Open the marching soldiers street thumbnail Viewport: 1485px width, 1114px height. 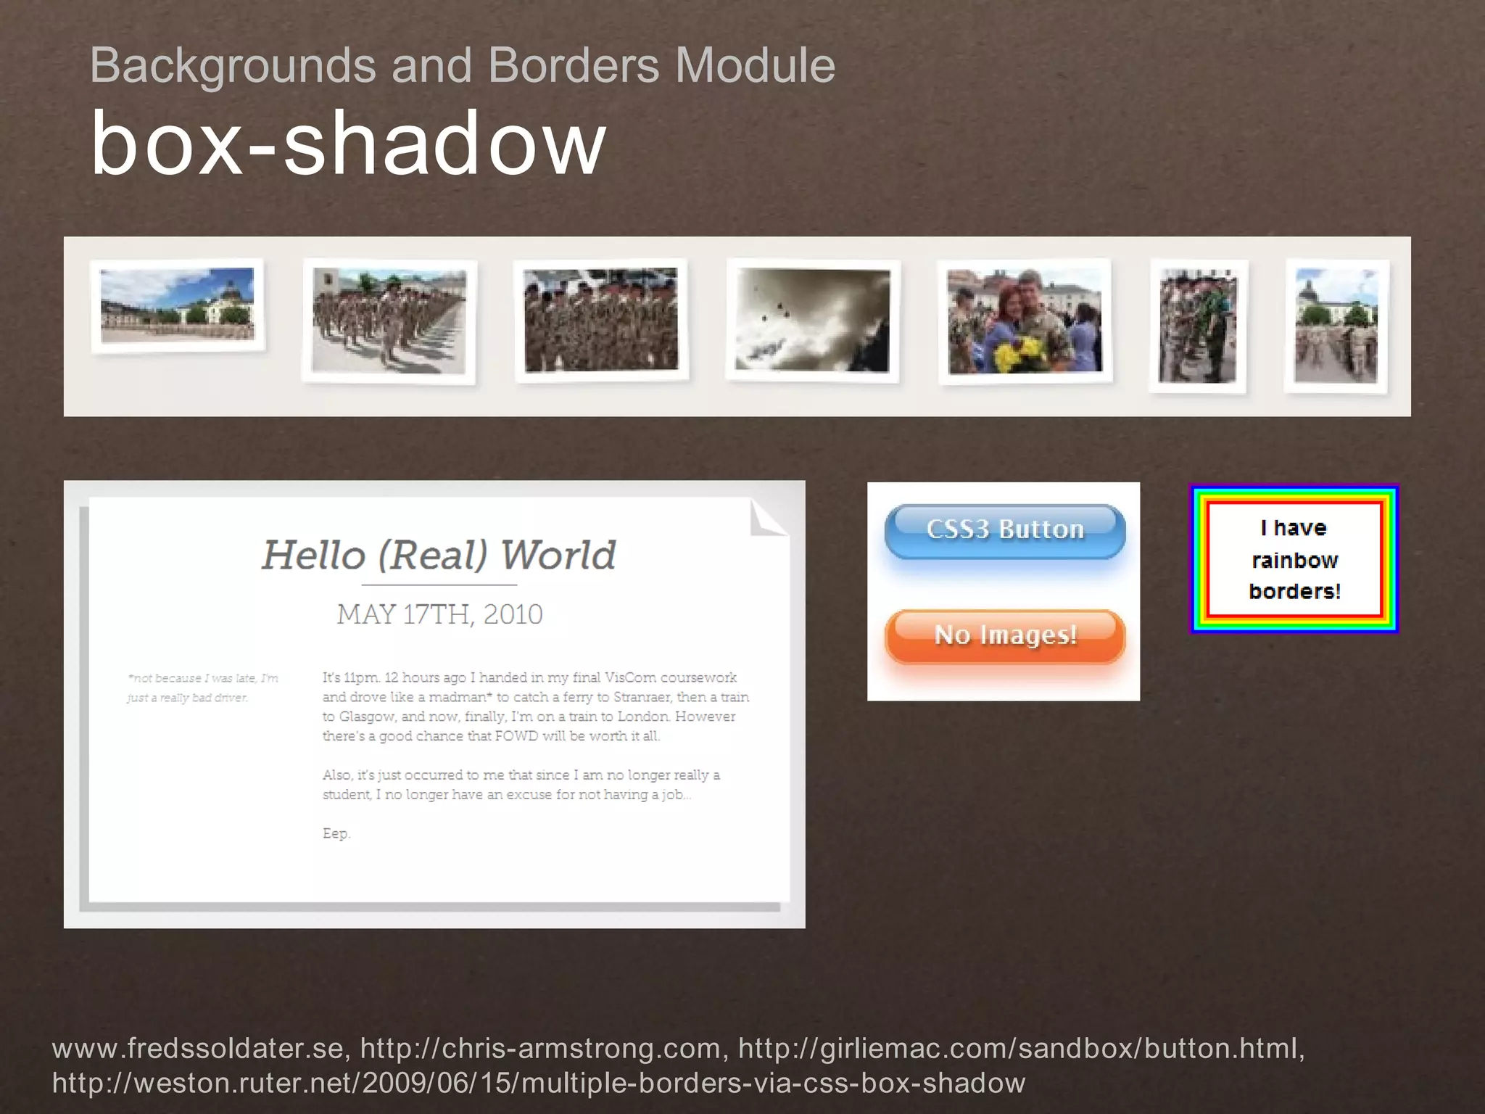(389, 321)
